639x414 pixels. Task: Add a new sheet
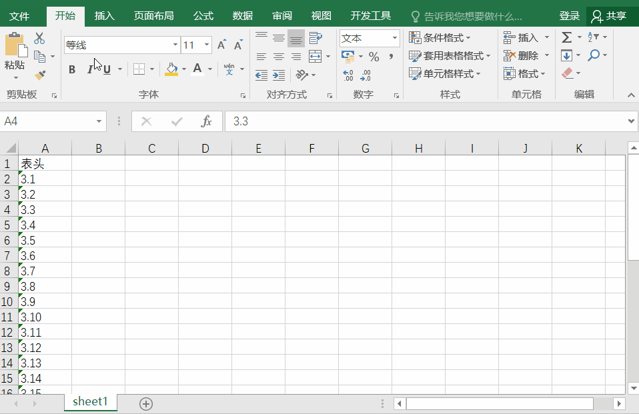[146, 404]
